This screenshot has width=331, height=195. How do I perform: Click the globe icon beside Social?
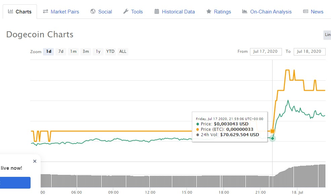tap(93, 11)
